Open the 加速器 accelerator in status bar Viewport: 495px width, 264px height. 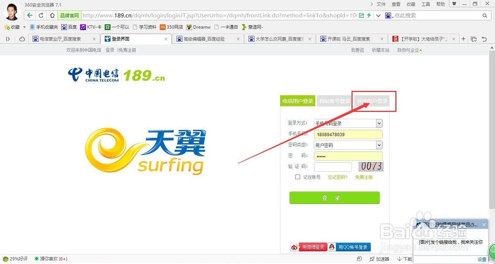point(380,259)
